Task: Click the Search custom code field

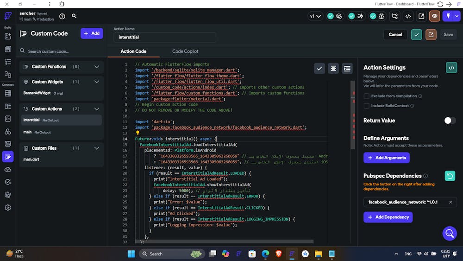Action: (60, 51)
